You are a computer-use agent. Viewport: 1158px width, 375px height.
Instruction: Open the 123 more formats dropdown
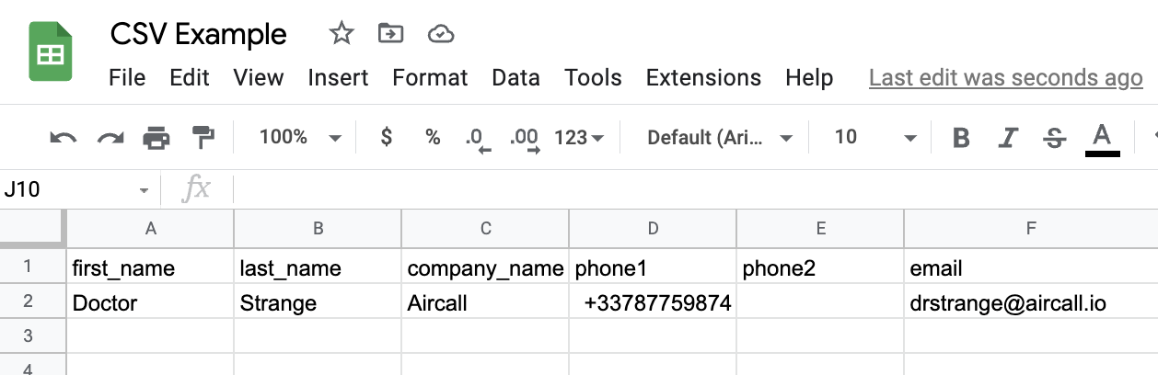click(x=579, y=138)
